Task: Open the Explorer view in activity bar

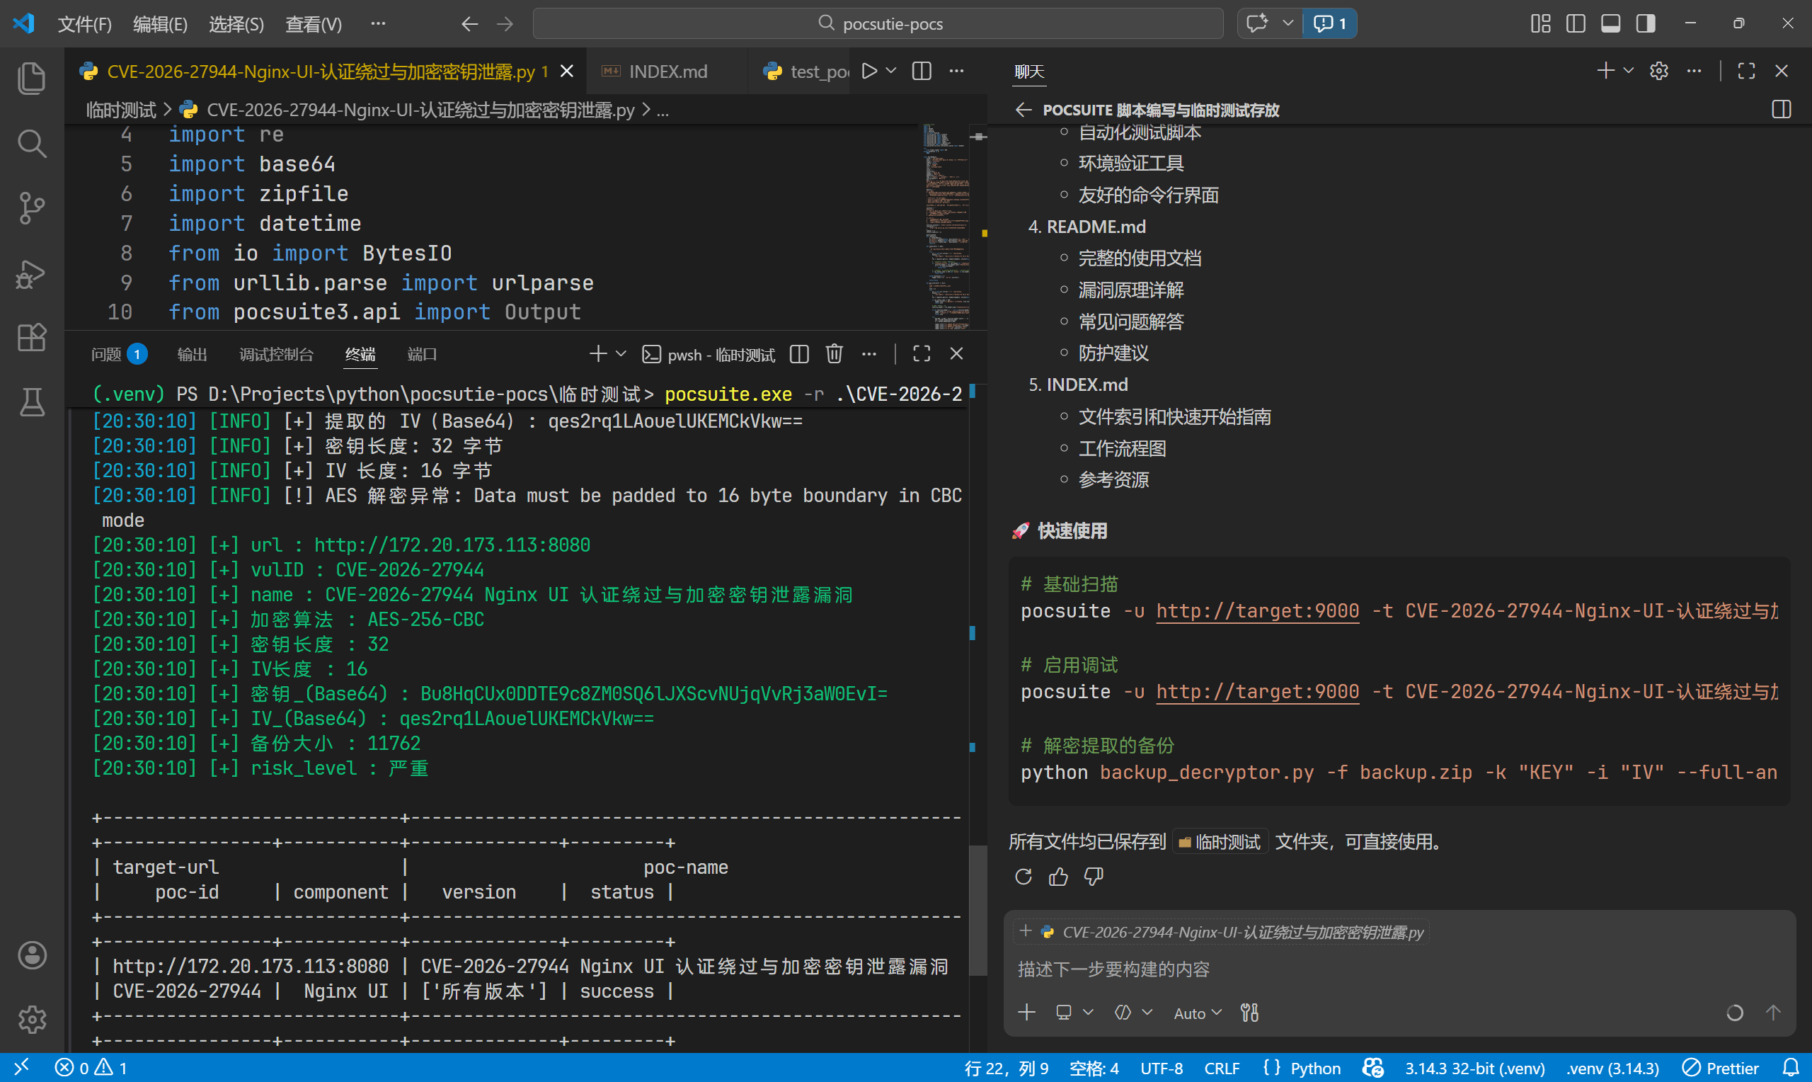Action: 31,78
